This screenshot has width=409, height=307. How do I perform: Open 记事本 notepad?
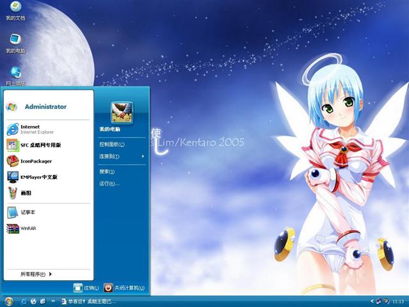pyautogui.click(x=27, y=212)
